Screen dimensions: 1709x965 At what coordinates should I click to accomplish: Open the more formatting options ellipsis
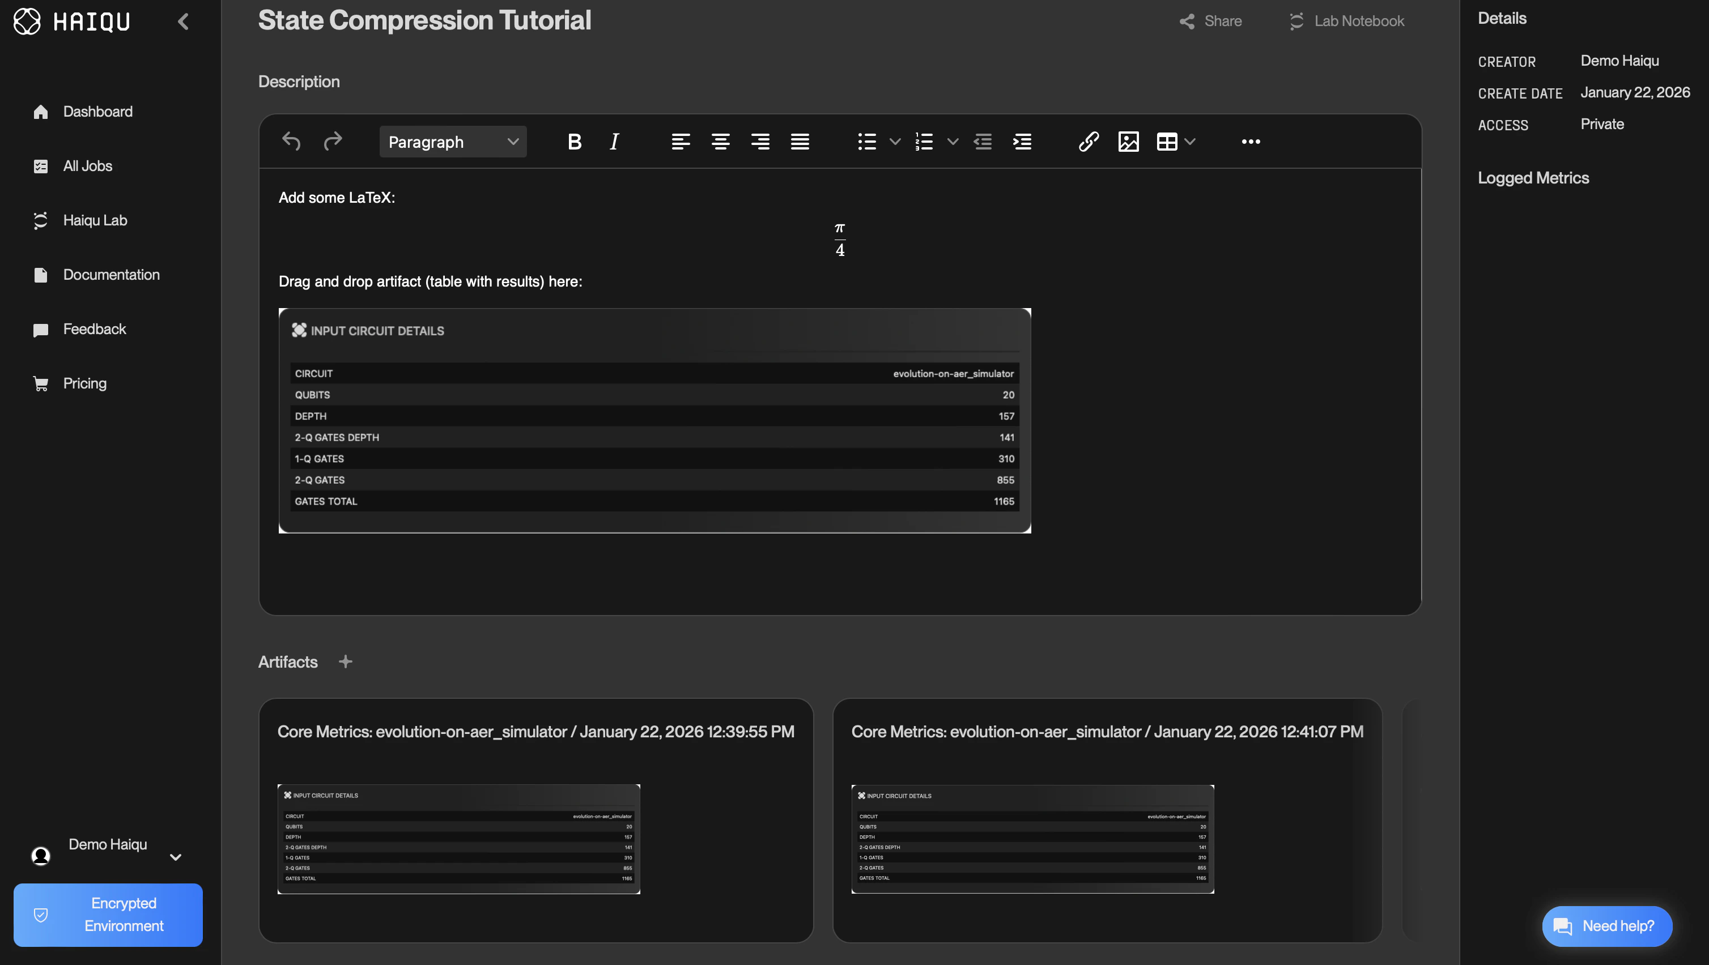click(1251, 141)
